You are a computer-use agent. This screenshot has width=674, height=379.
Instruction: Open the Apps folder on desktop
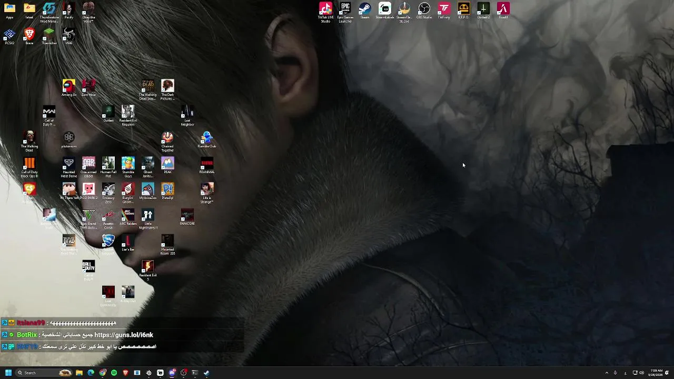[x=9, y=11]
